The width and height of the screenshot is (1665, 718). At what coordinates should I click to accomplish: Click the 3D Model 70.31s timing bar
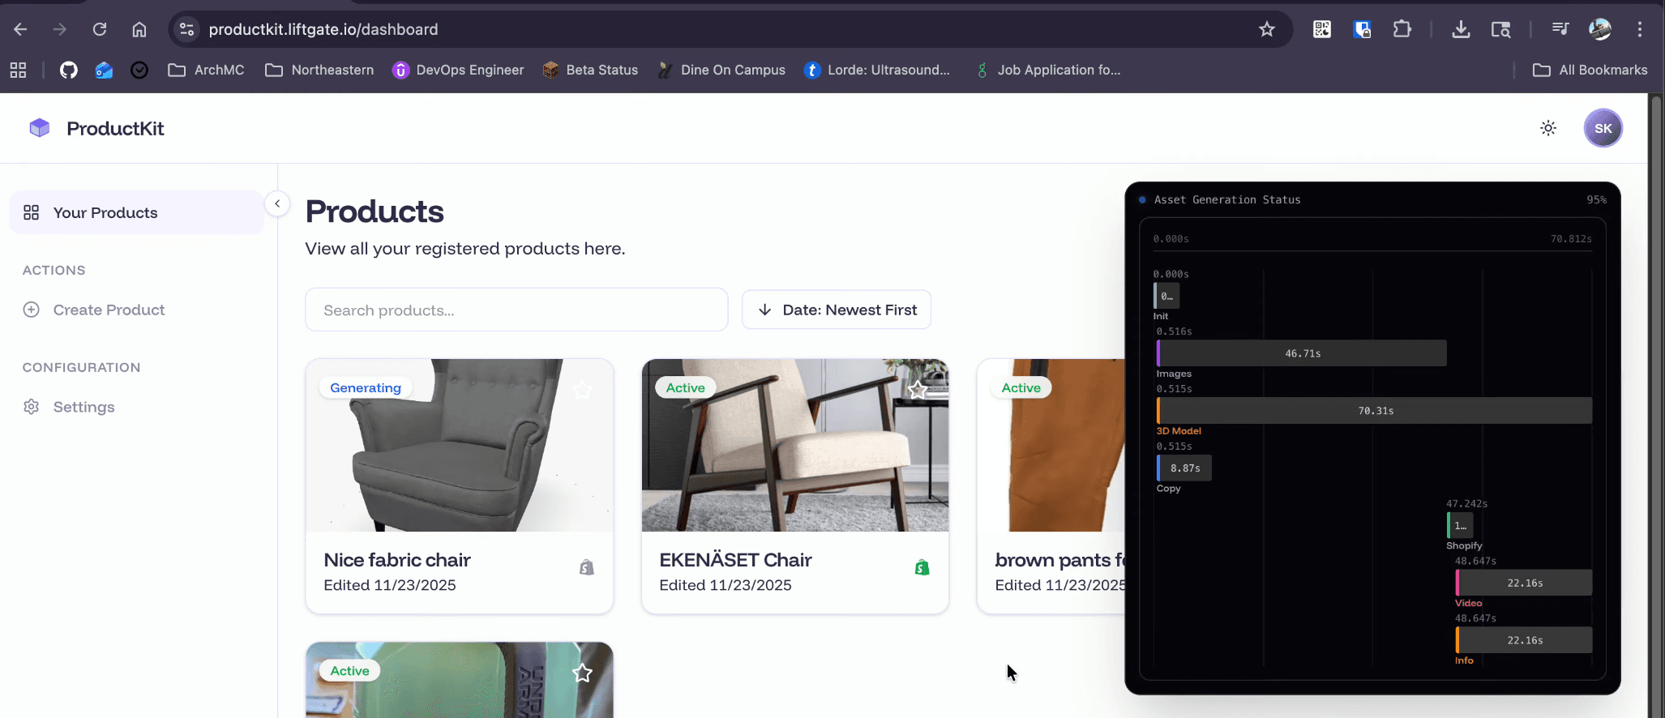(1375, 411)
